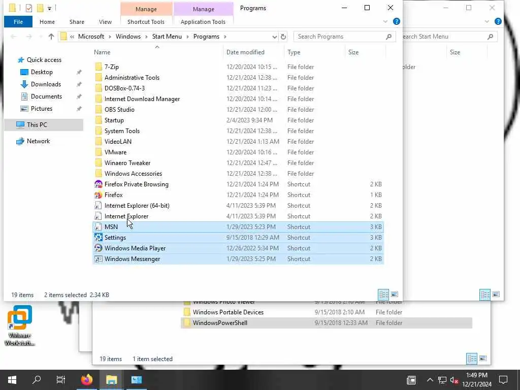Select the Windows Accessories folder
This screenshot has width=520, height=390.
coord(134,174)
